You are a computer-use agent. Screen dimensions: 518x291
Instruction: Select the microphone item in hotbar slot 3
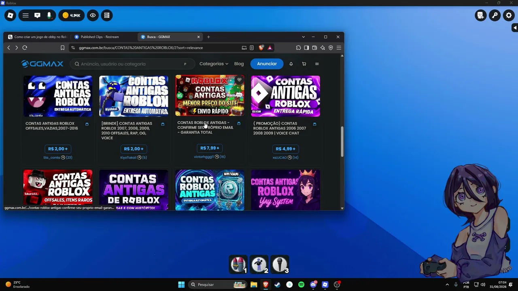(x=280, y=265)
